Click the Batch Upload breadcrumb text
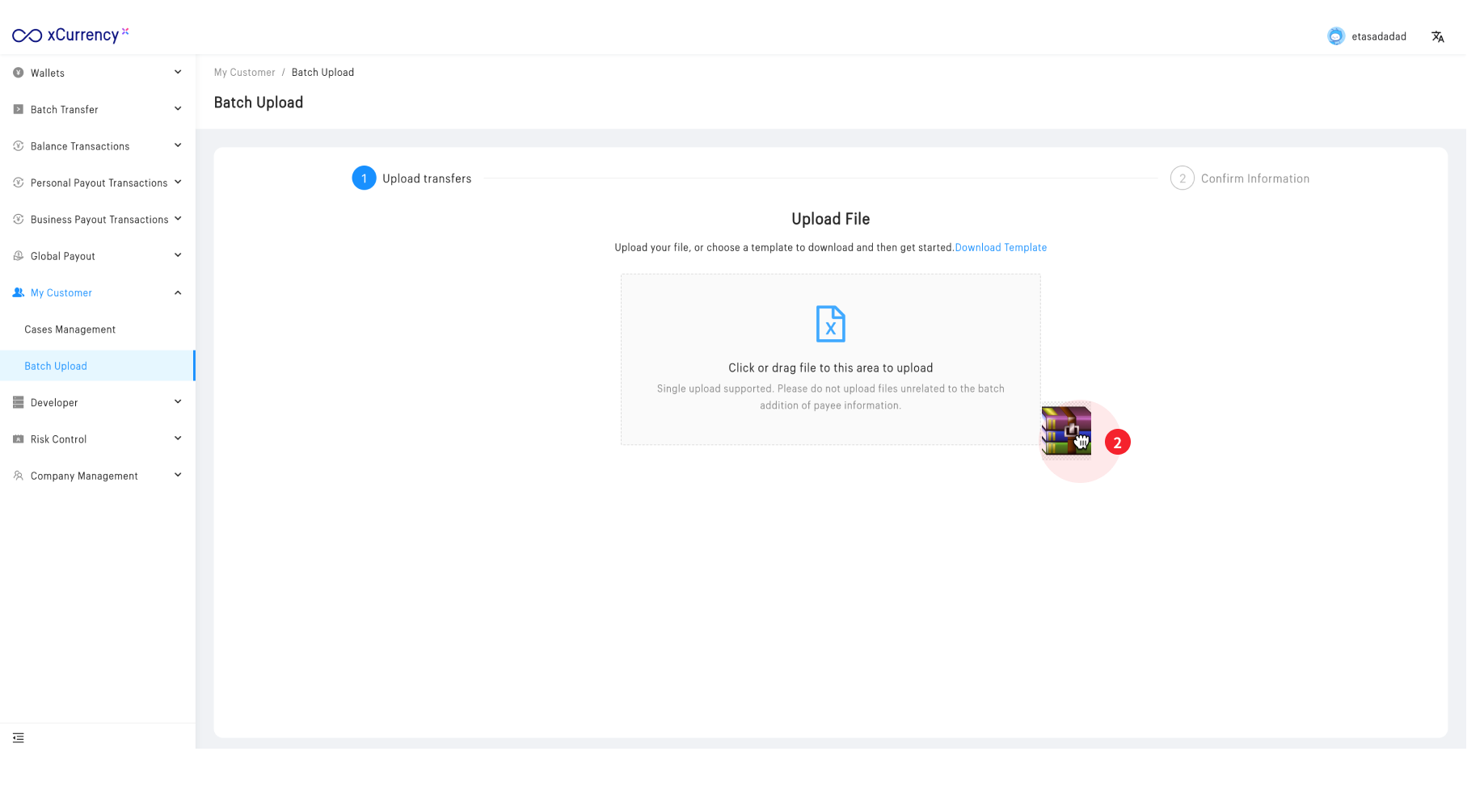1484x785 pixels. coord(323,73)
